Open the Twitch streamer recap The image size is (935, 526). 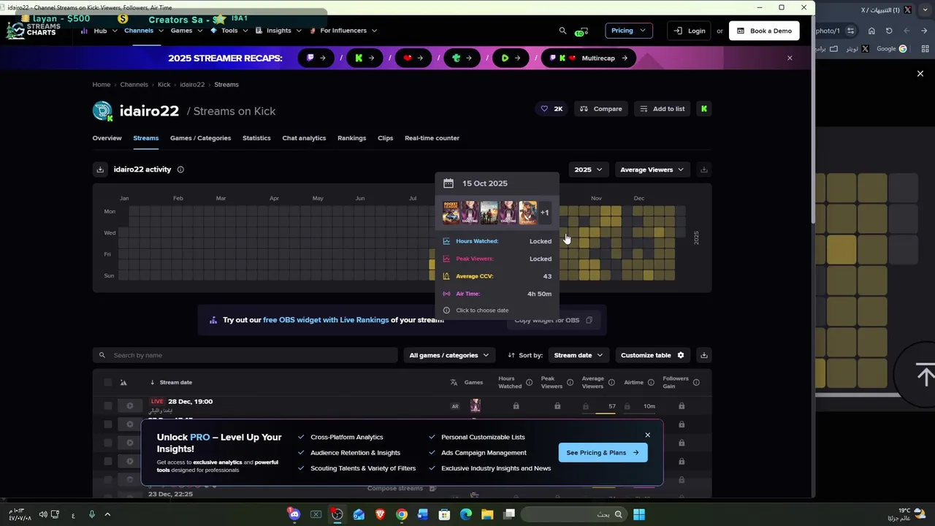tap(316, 58)
